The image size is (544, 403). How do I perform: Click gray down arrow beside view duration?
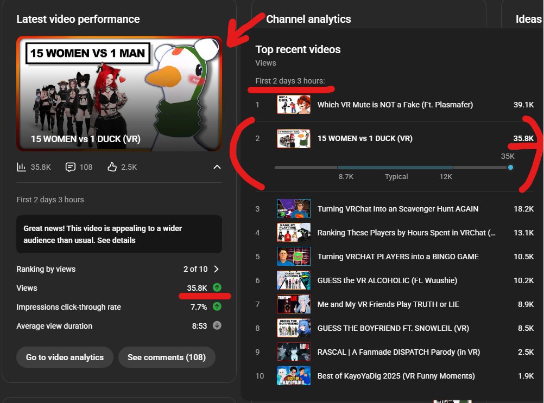click(217, 326)
